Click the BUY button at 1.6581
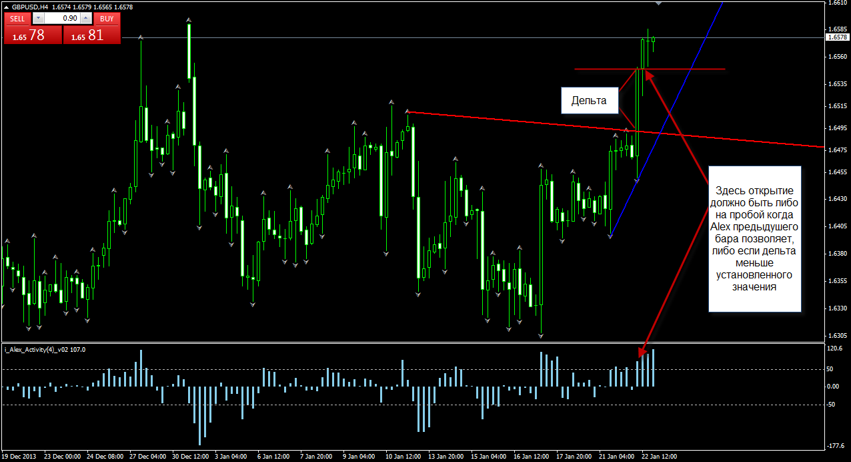This screenshot has height=462, width=851. (92, 35)
